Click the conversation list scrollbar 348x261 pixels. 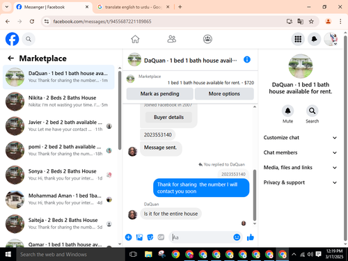[x=120, y=111]
